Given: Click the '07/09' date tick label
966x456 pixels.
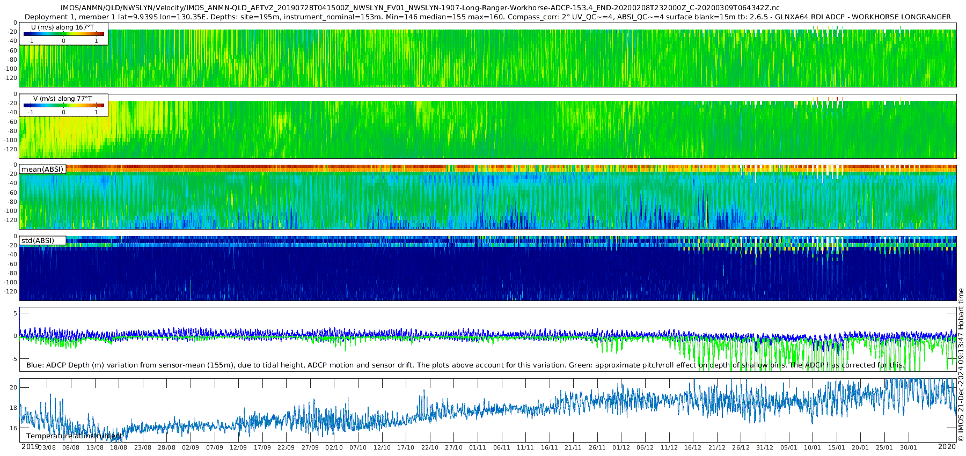Looking at the screenshot, I should [x=215, y=447].
